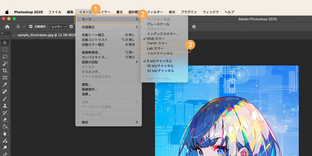Open the 書式 menu

pos(119,12)
